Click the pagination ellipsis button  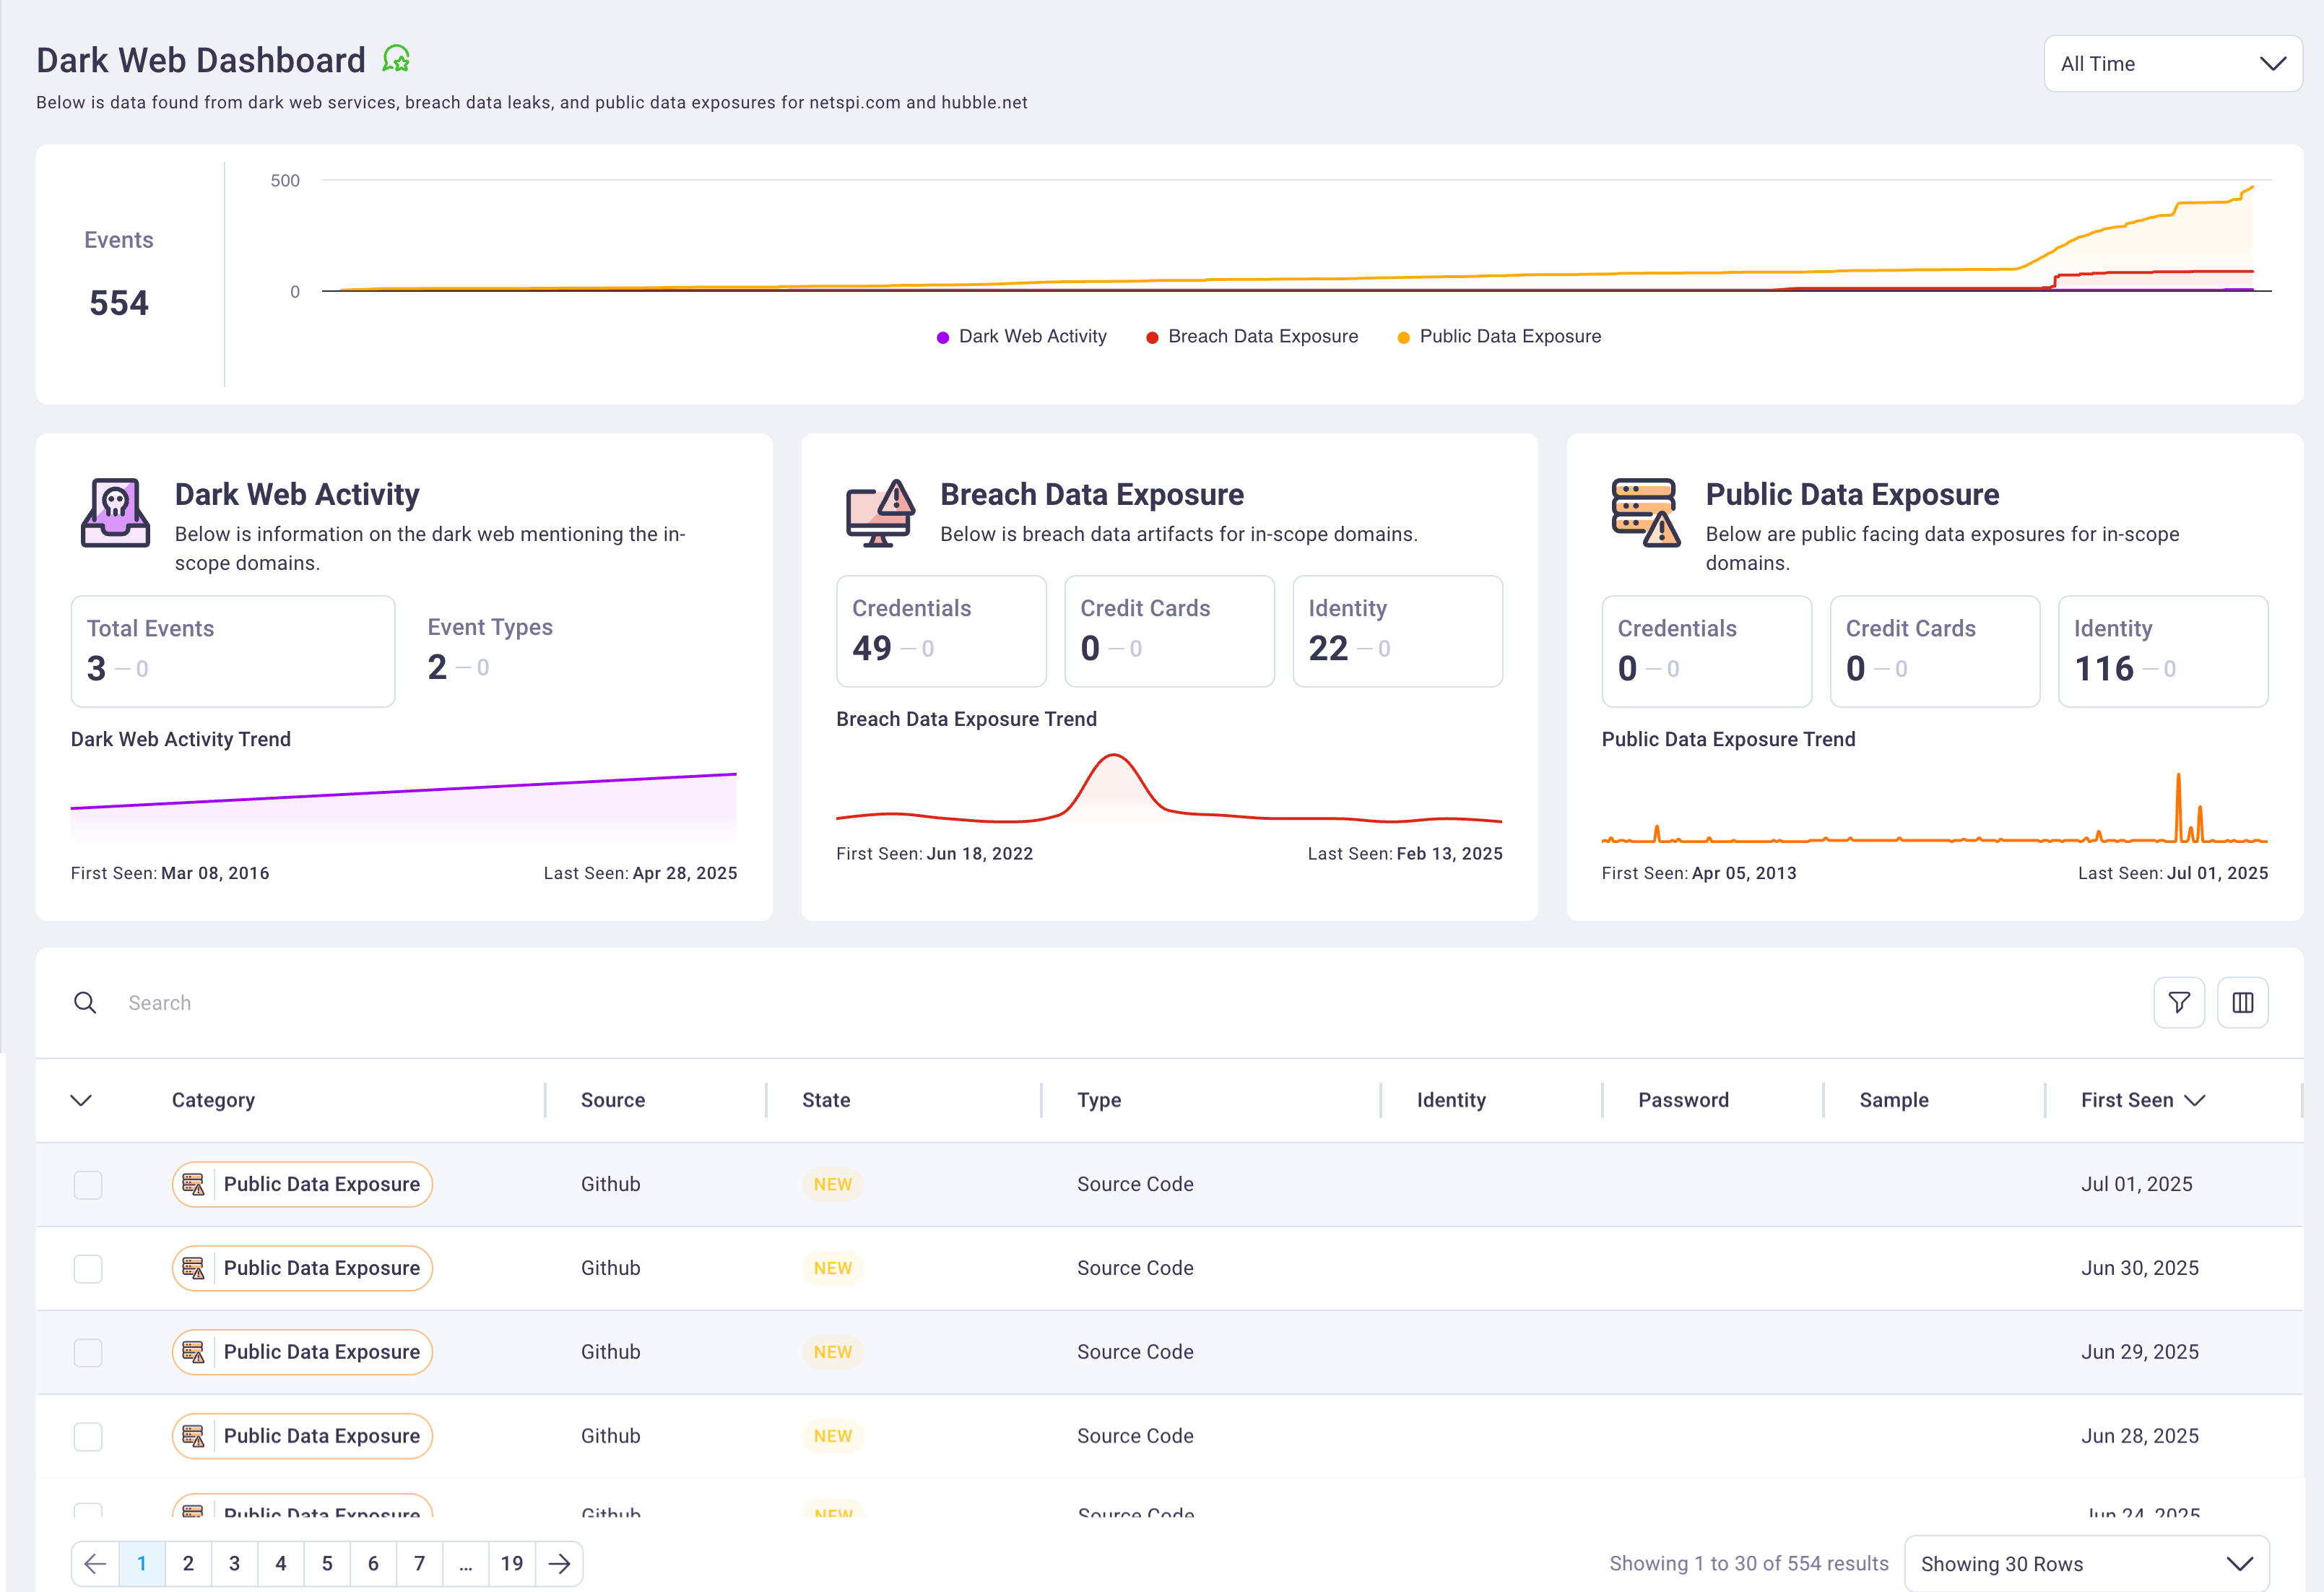(466, 1563)
